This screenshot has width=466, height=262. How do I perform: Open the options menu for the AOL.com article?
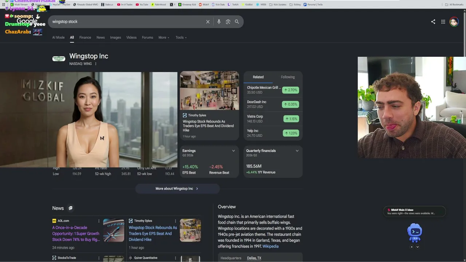(x=99, y=221)
